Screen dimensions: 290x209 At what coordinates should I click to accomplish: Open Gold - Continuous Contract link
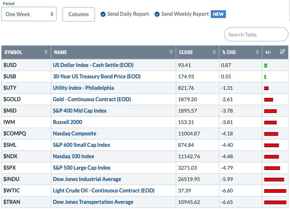92,99
